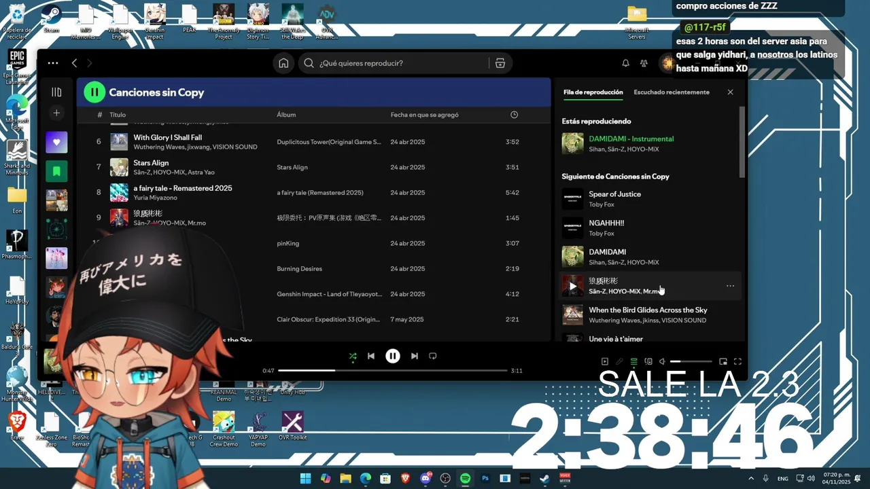Create new playlist with plus icon
This screenshot has height=489, width=870.
coord(56,113)
